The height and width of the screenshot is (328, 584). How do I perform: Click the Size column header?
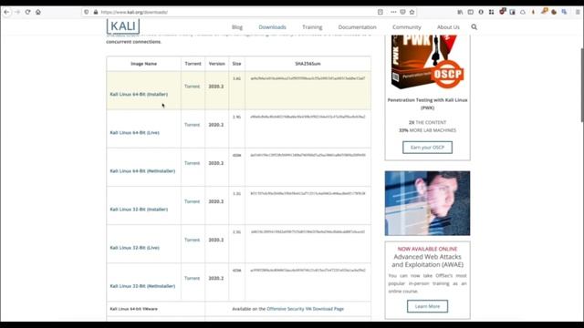[236, 64]
